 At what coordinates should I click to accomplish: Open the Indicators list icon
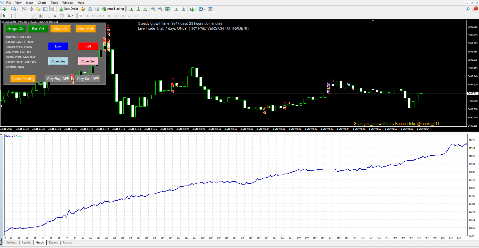point(191,9)
